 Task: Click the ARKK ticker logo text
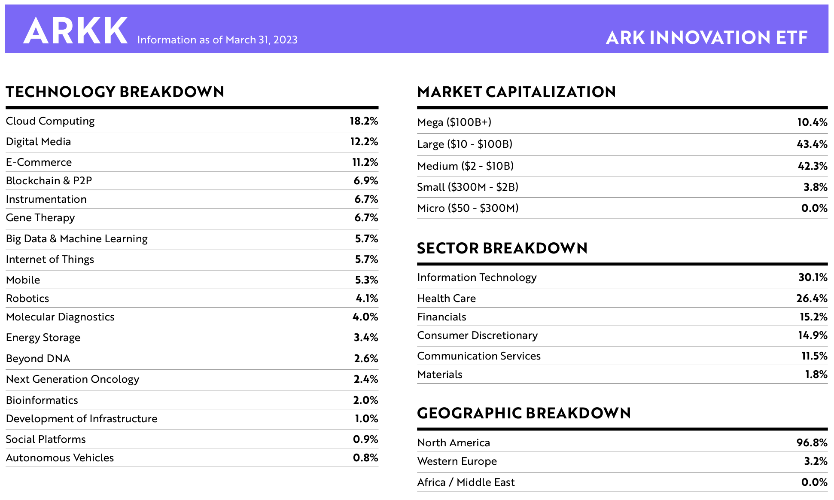(x=76, y=31)
